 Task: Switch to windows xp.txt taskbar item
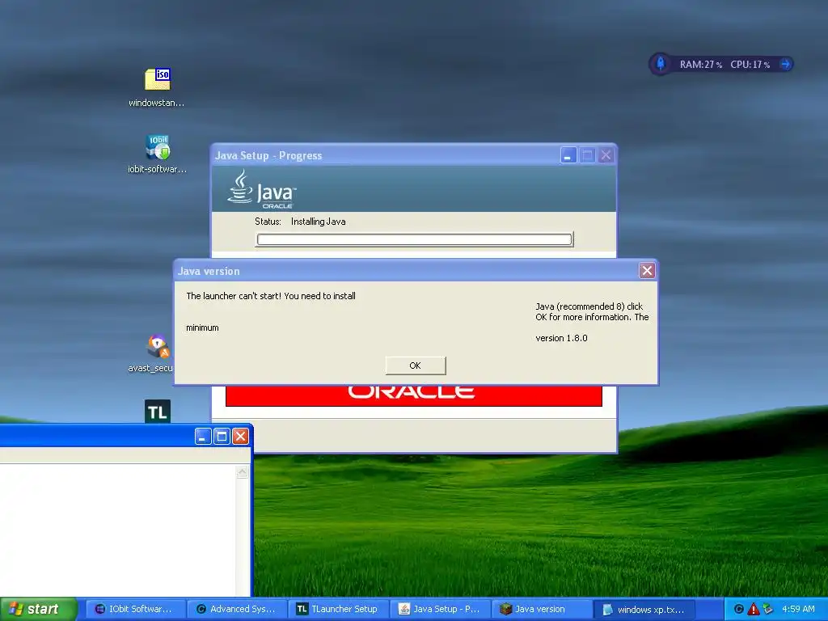(644, 609)
